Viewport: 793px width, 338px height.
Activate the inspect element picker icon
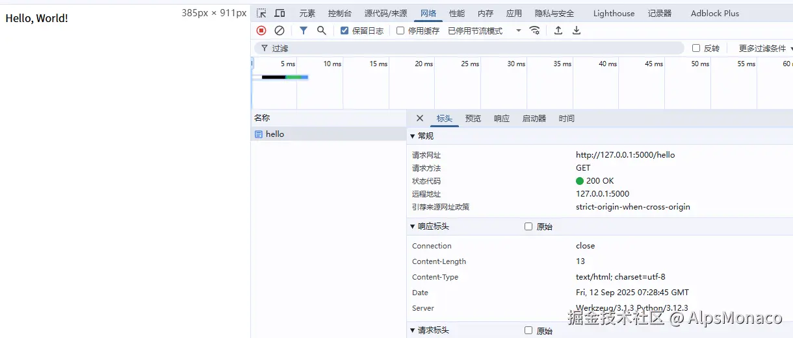pyautogui.click(x=261, y=13)
